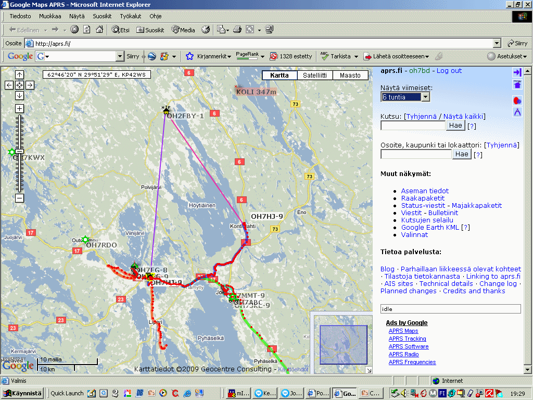The height and width of the screenshot is (400, 533).
Task: Switch map to Maasto terrain view
Action: 350,76
